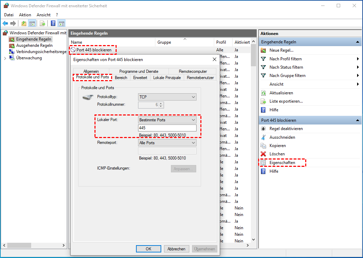Viewport: 363px width, 258px height.
Task: Click Hilfe icon under Port 445 blockieren actions
Action: (x=263, y=171)
